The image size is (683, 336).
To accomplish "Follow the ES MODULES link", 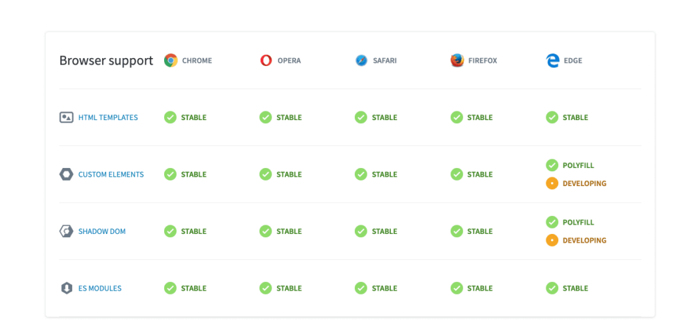I will click(x=100, y=289).
